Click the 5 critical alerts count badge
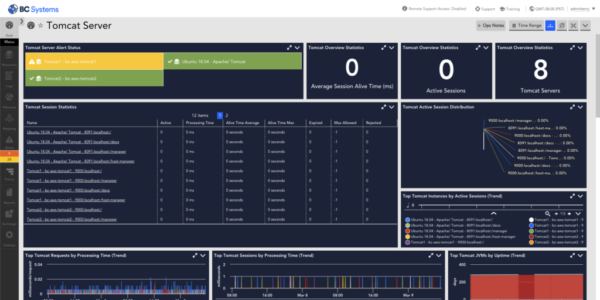The image size is (600, 300). (9, 154)
